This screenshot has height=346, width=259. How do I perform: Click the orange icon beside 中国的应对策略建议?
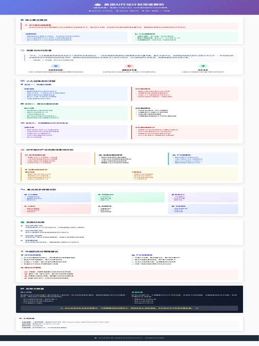coord(22,251)
